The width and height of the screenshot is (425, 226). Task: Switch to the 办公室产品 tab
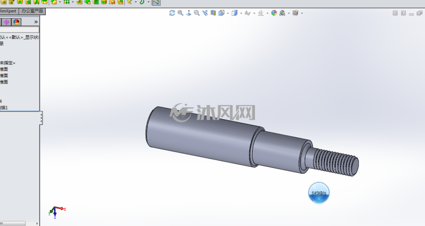[x=32, y=11]
